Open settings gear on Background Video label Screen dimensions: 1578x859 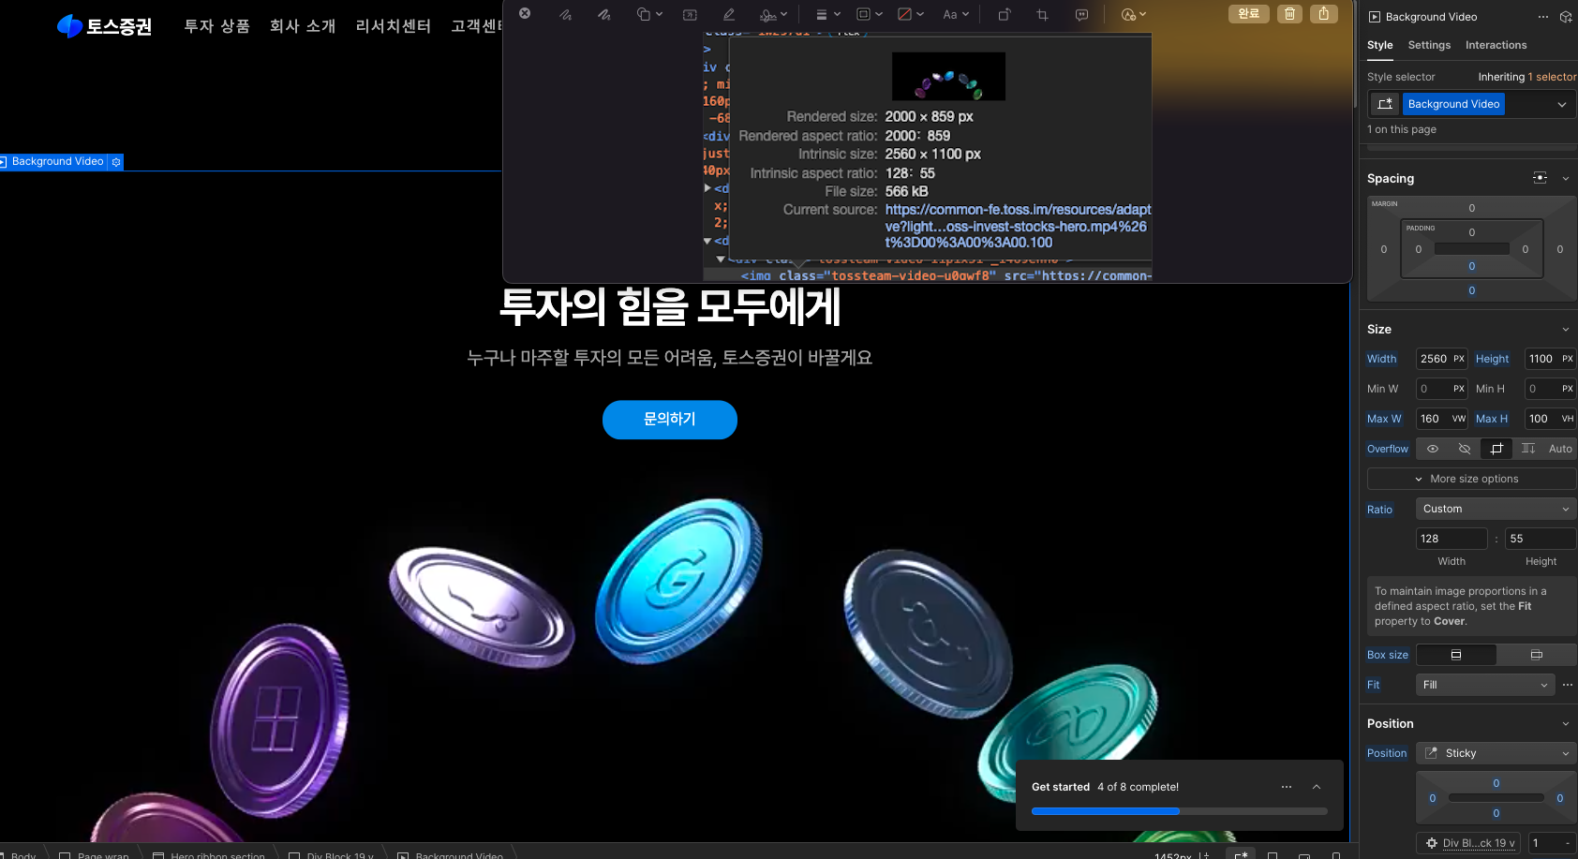pyautogui.click(x=116, y=162)
